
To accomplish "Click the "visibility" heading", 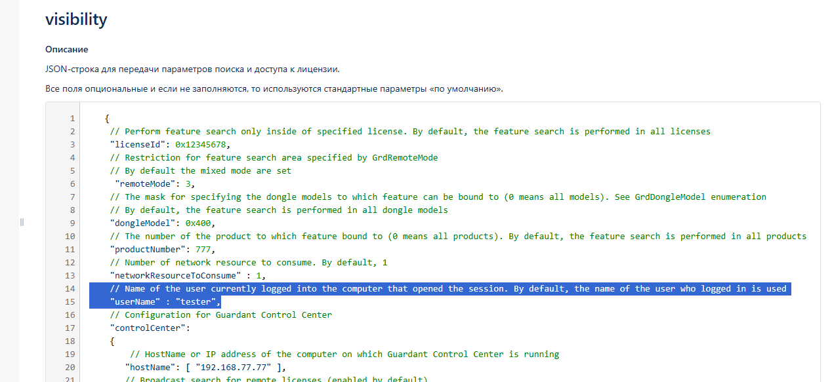I will pos(76,20).
